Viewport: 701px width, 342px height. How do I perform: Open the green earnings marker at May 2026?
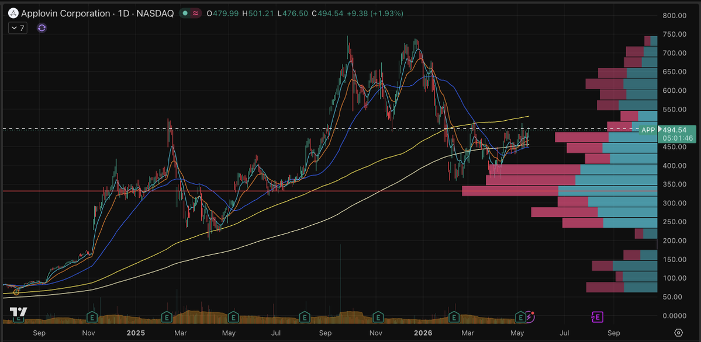click(x=520, y=317)
